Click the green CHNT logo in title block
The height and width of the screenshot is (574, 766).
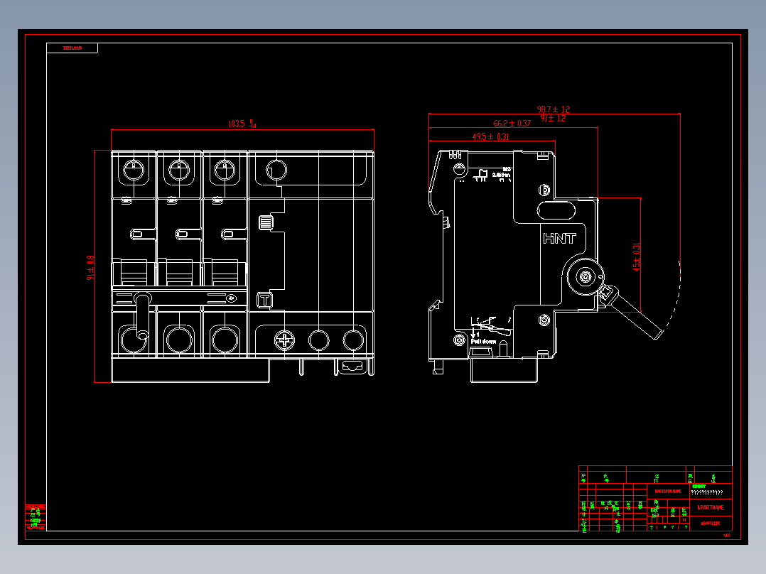pos(698,486)
